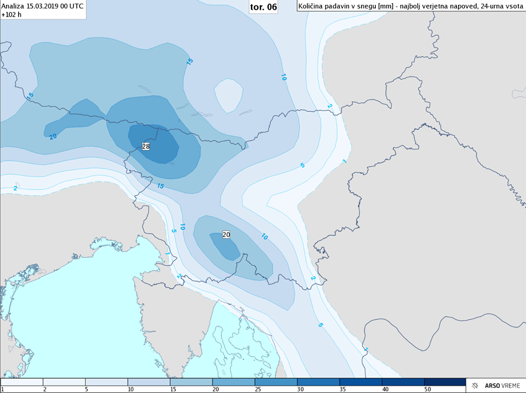Viewport: 526px width, 393px height.
Task: Select the 15–20 mm legend swatch
Action: click(x=191, y=382)
